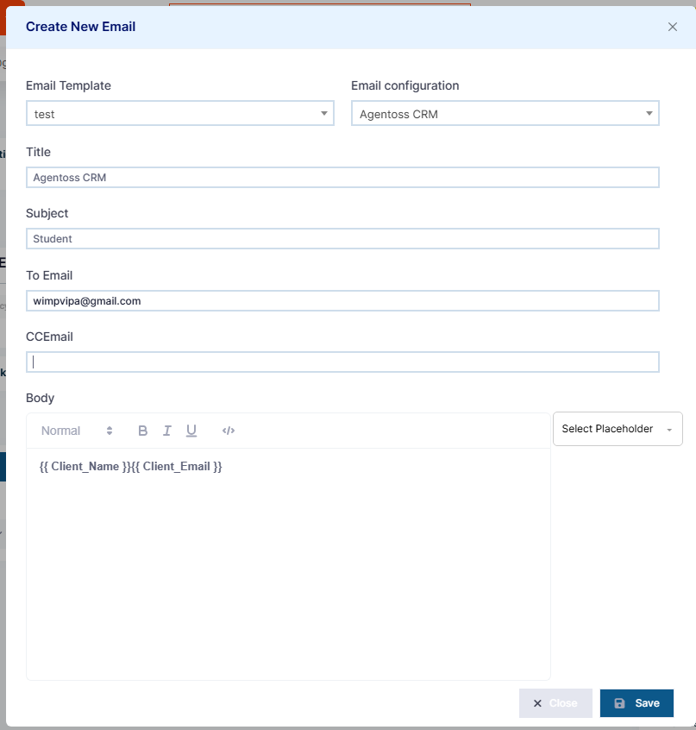Click the floppy disk icon on Save
This screenshot has width=696, height=730.
tap(619, 703)
